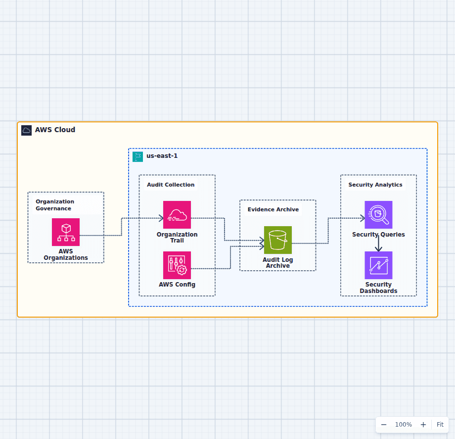Select the 'Security Dashboards' node label
This screenshot has width=455, height=439.
[378, 288]
